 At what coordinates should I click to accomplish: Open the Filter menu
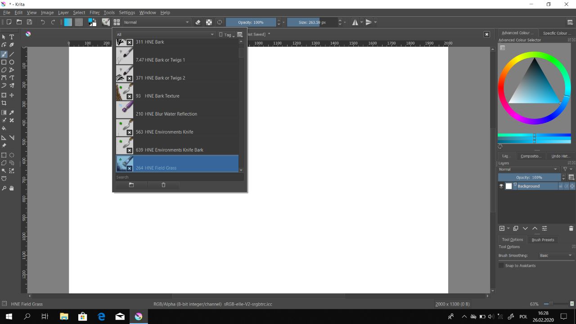(94, 13)
